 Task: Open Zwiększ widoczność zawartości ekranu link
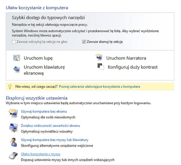[50, 126]
